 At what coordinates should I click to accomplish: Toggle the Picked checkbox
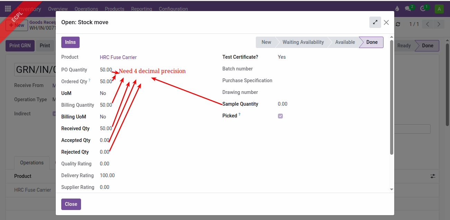pyautogui.click(x=280, y=116)
